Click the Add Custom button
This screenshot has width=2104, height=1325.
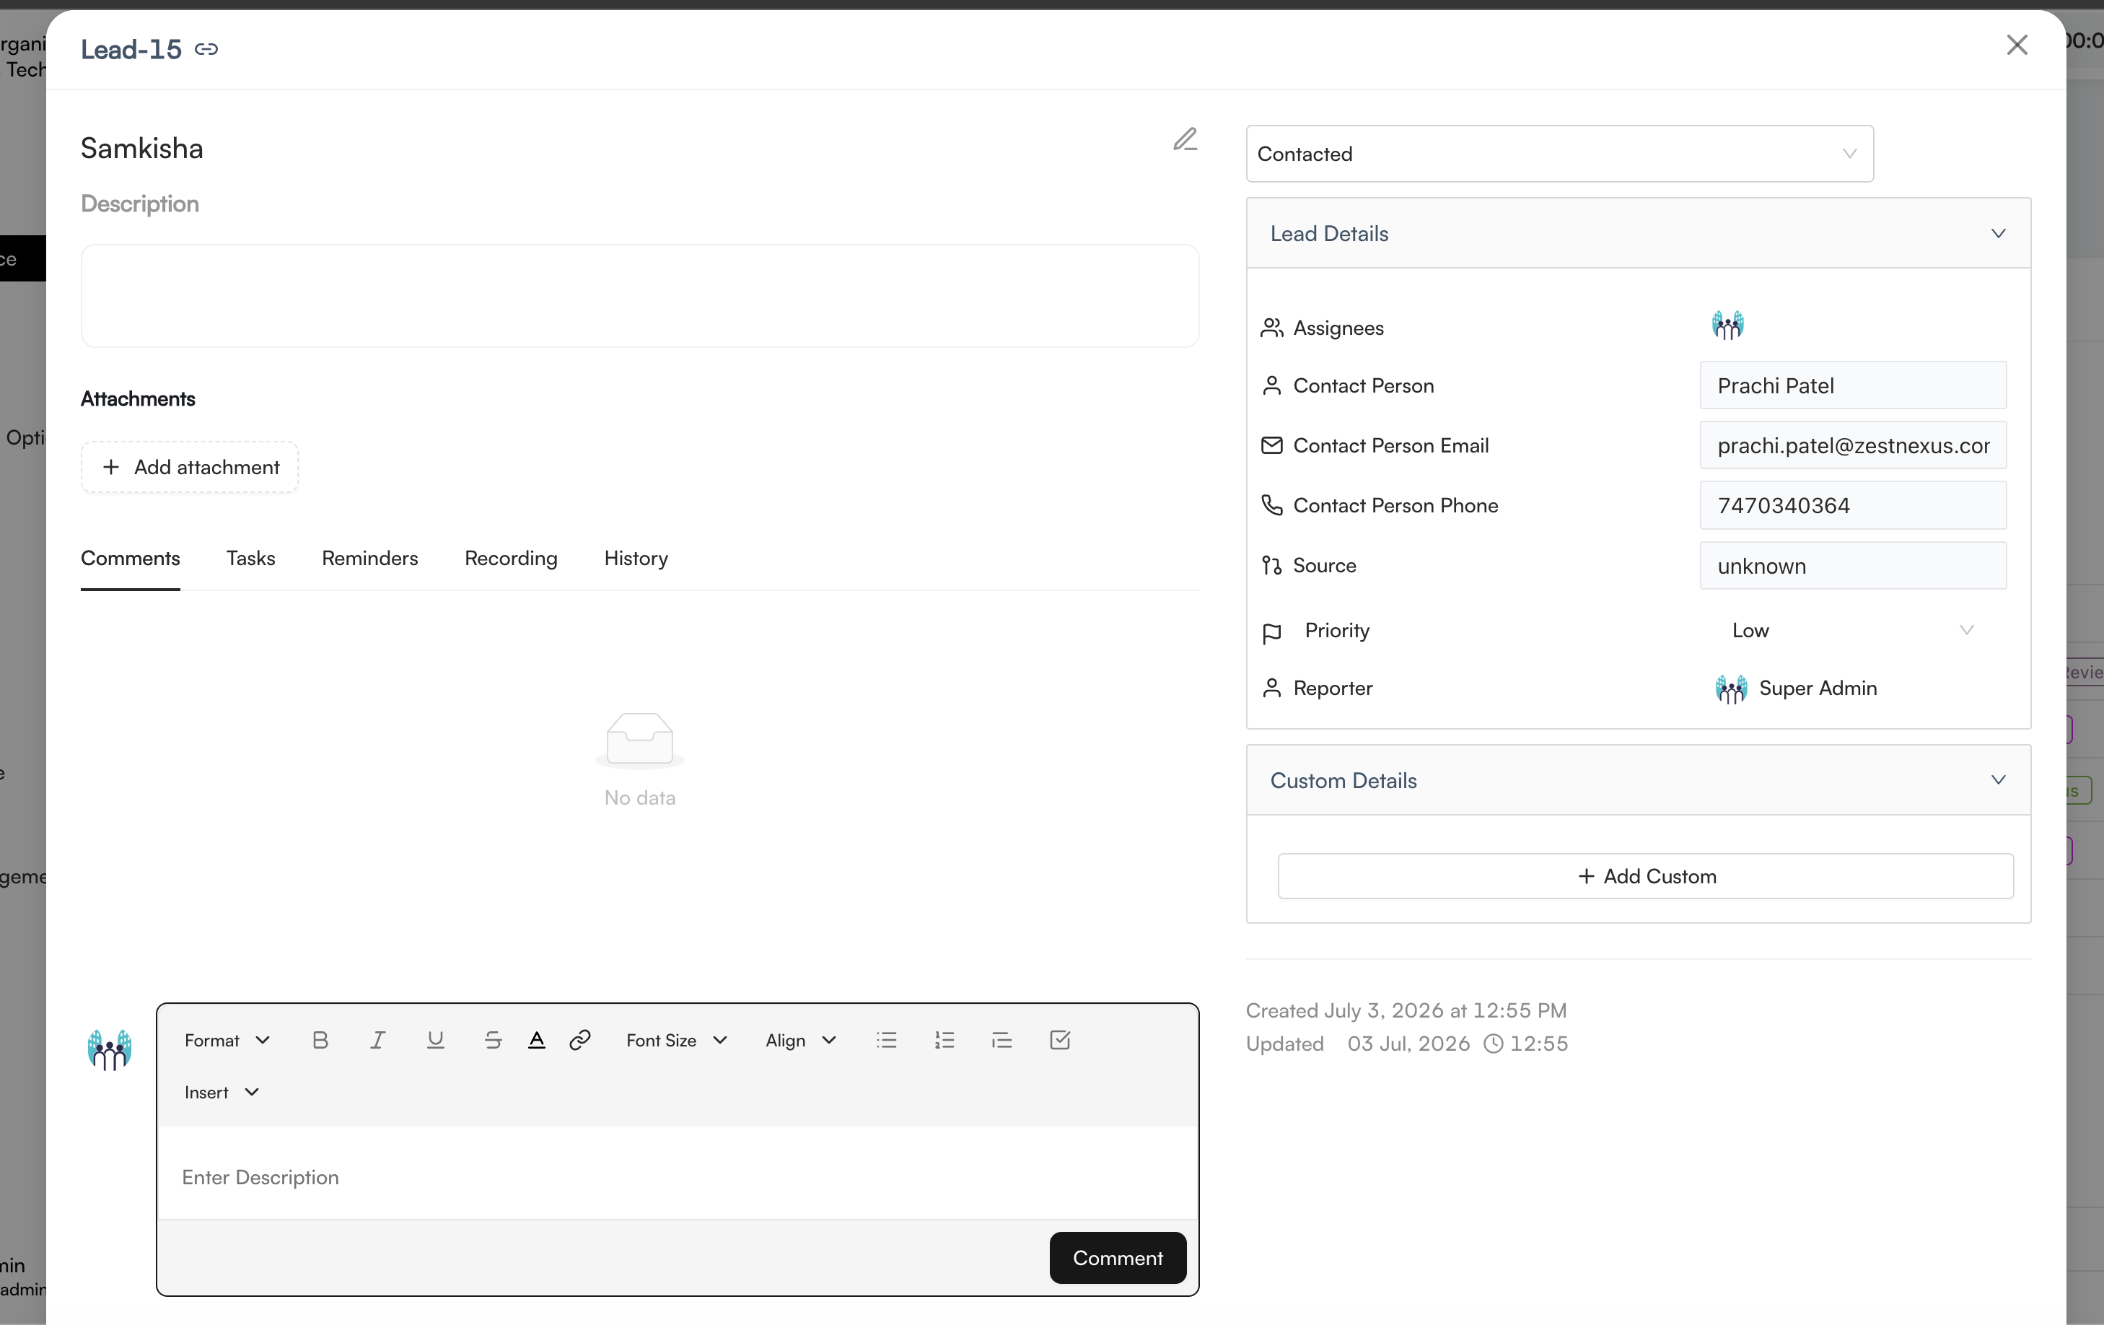point(1645,876)
